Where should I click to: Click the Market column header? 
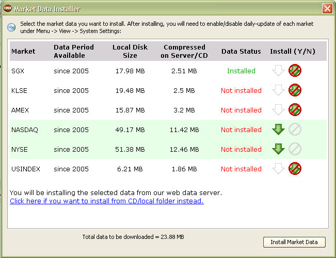click(23, 52)
